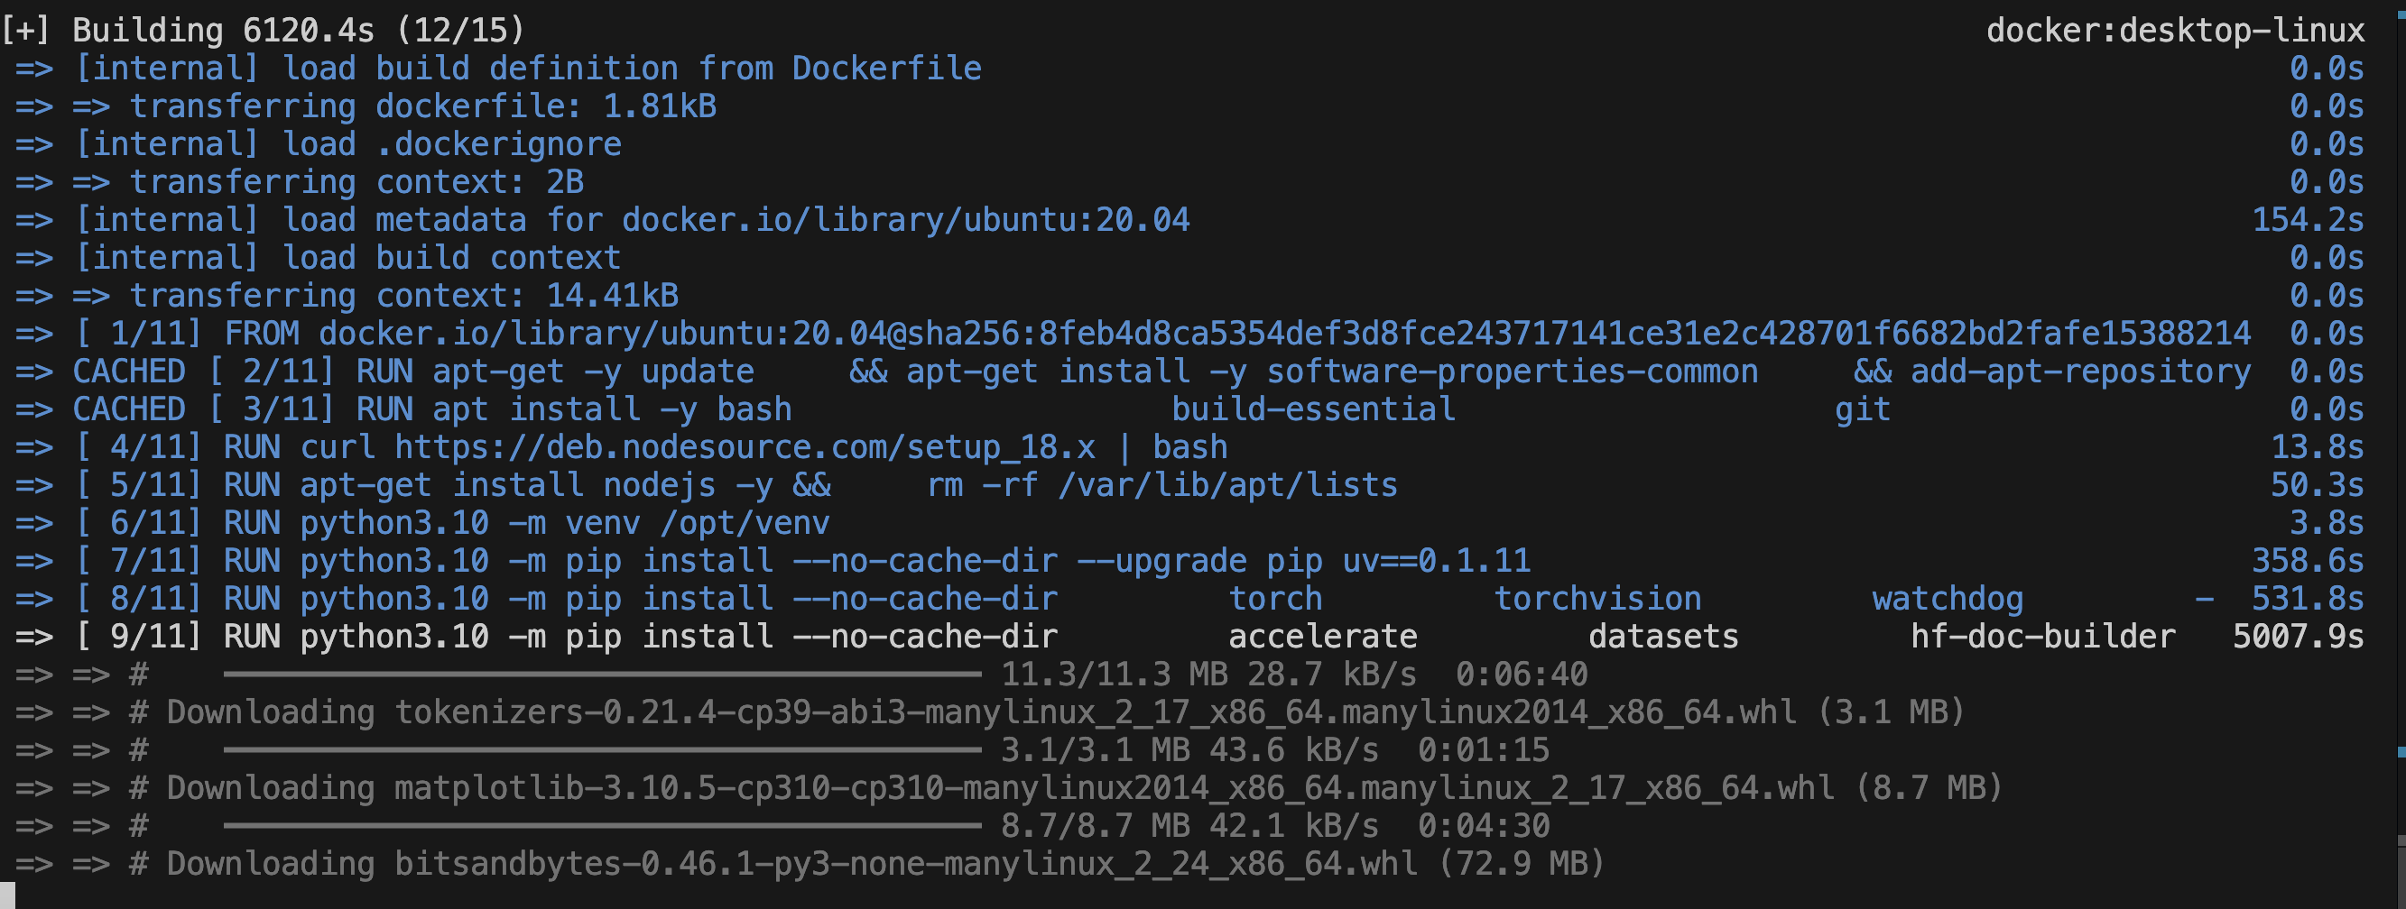Click the 154.2s metadata load time

click(x=2308, y=219)
